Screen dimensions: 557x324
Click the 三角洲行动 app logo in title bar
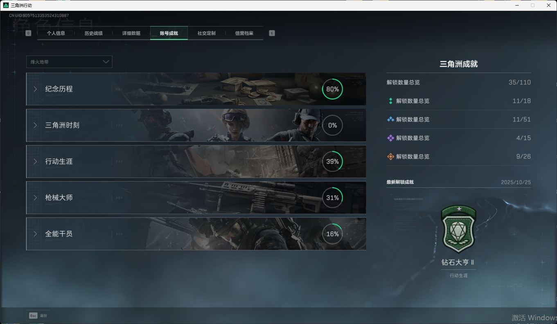click(6, 5)
